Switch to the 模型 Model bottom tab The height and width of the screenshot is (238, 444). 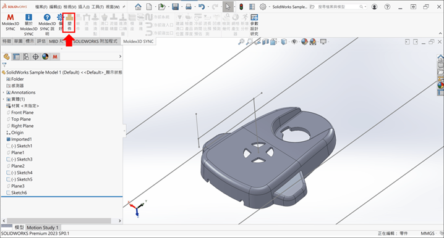[19, 228]
